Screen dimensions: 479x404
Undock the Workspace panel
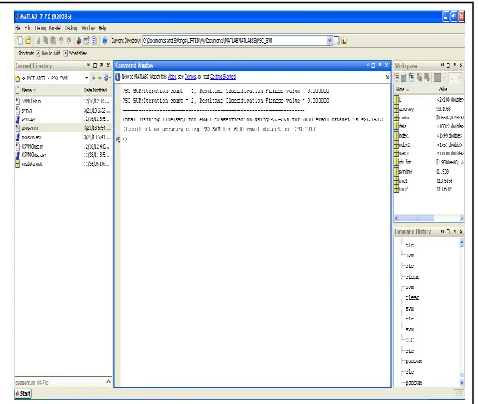coord(454,65)
